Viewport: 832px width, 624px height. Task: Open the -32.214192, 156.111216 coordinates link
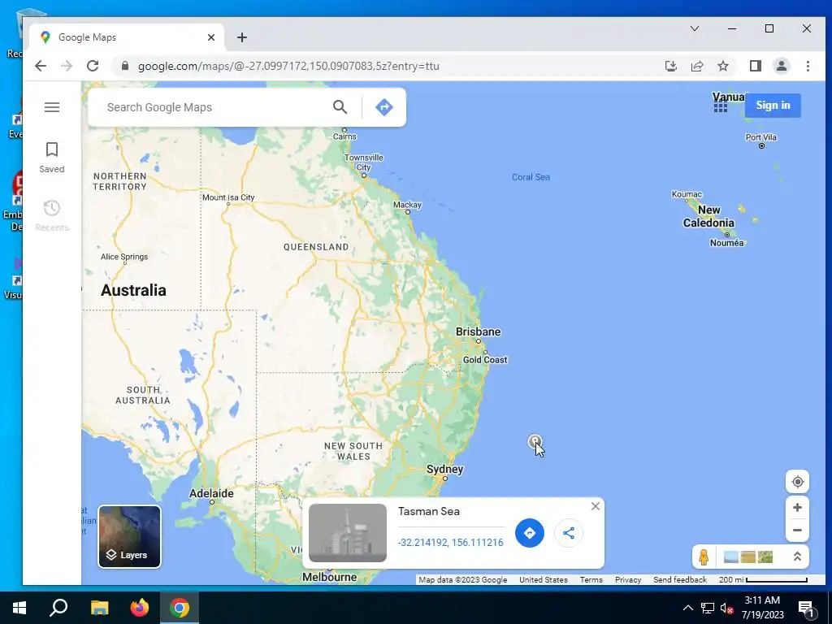[450, 543]
